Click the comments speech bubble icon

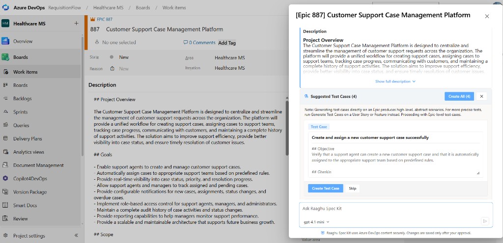click(185, 42)
